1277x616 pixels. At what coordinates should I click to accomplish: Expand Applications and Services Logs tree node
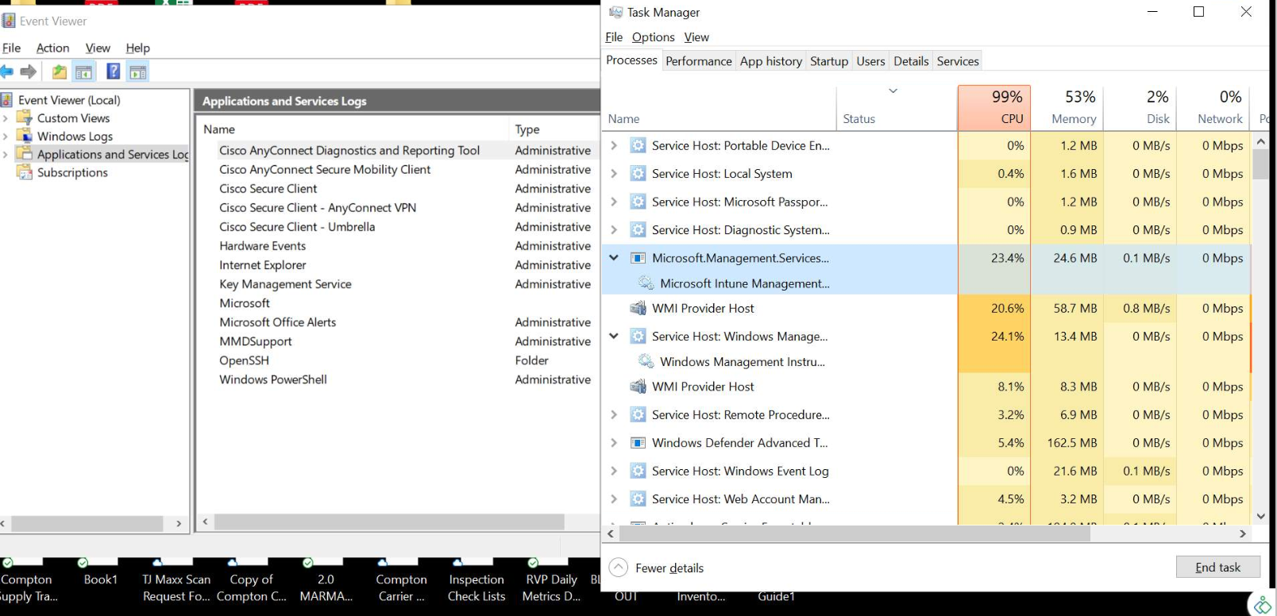[x=6, y=154]
